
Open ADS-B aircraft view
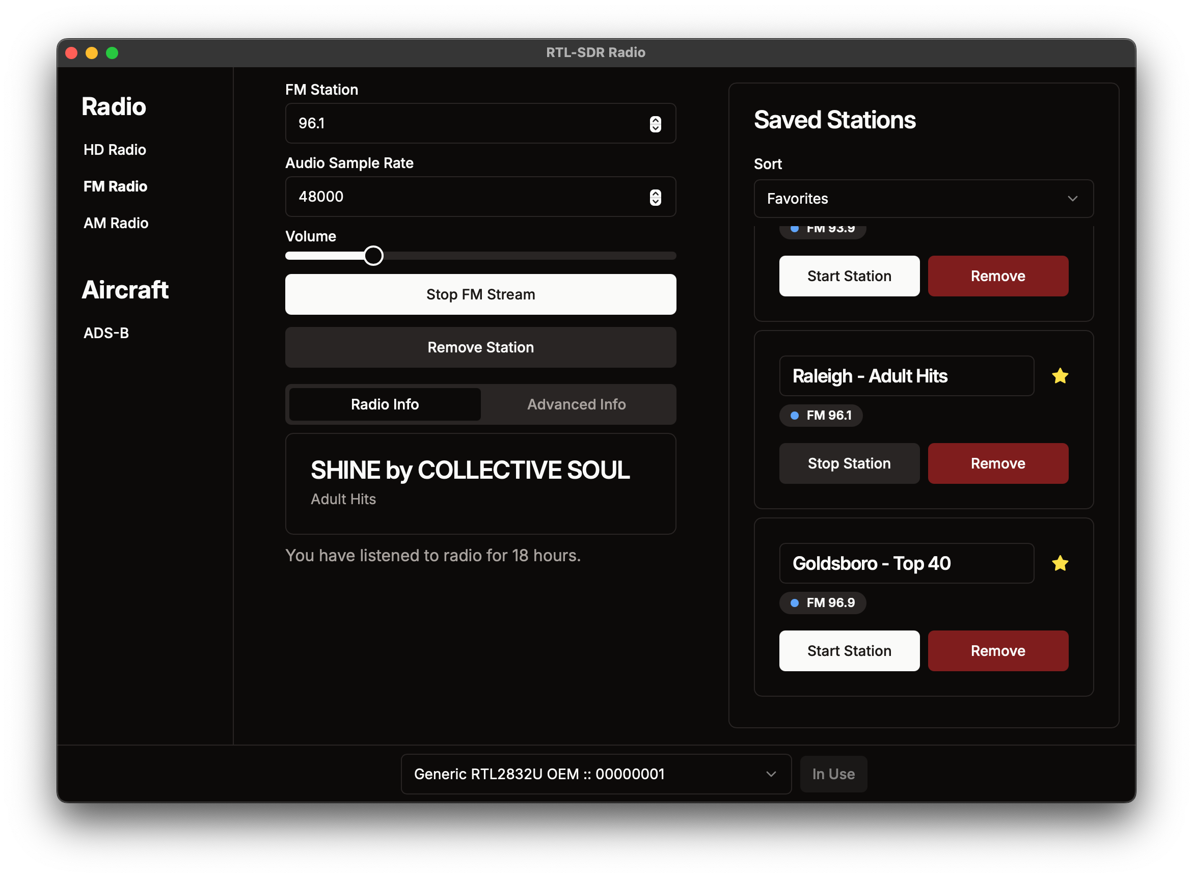point(106,333)
